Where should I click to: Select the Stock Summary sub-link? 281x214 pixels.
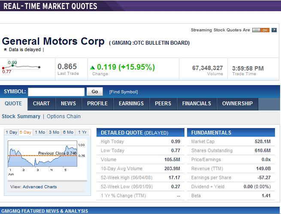[21, 116]
